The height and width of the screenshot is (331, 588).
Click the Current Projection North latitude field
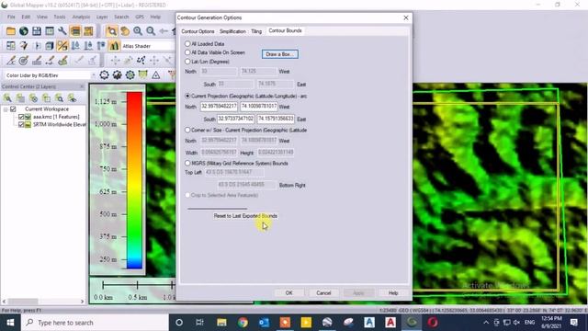pyautogui.click(x=219, y=107)
